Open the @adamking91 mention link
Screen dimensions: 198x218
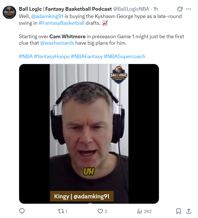click(47, 16)
